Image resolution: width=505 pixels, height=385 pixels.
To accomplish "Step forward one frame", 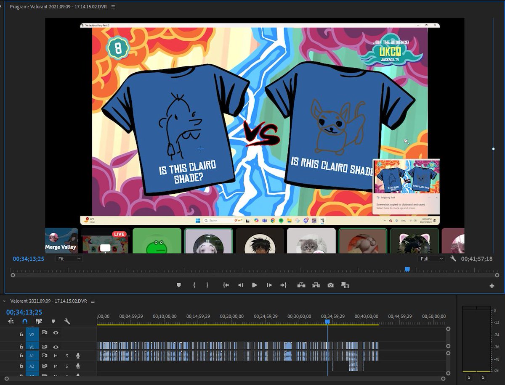I will tap(269, 285).
